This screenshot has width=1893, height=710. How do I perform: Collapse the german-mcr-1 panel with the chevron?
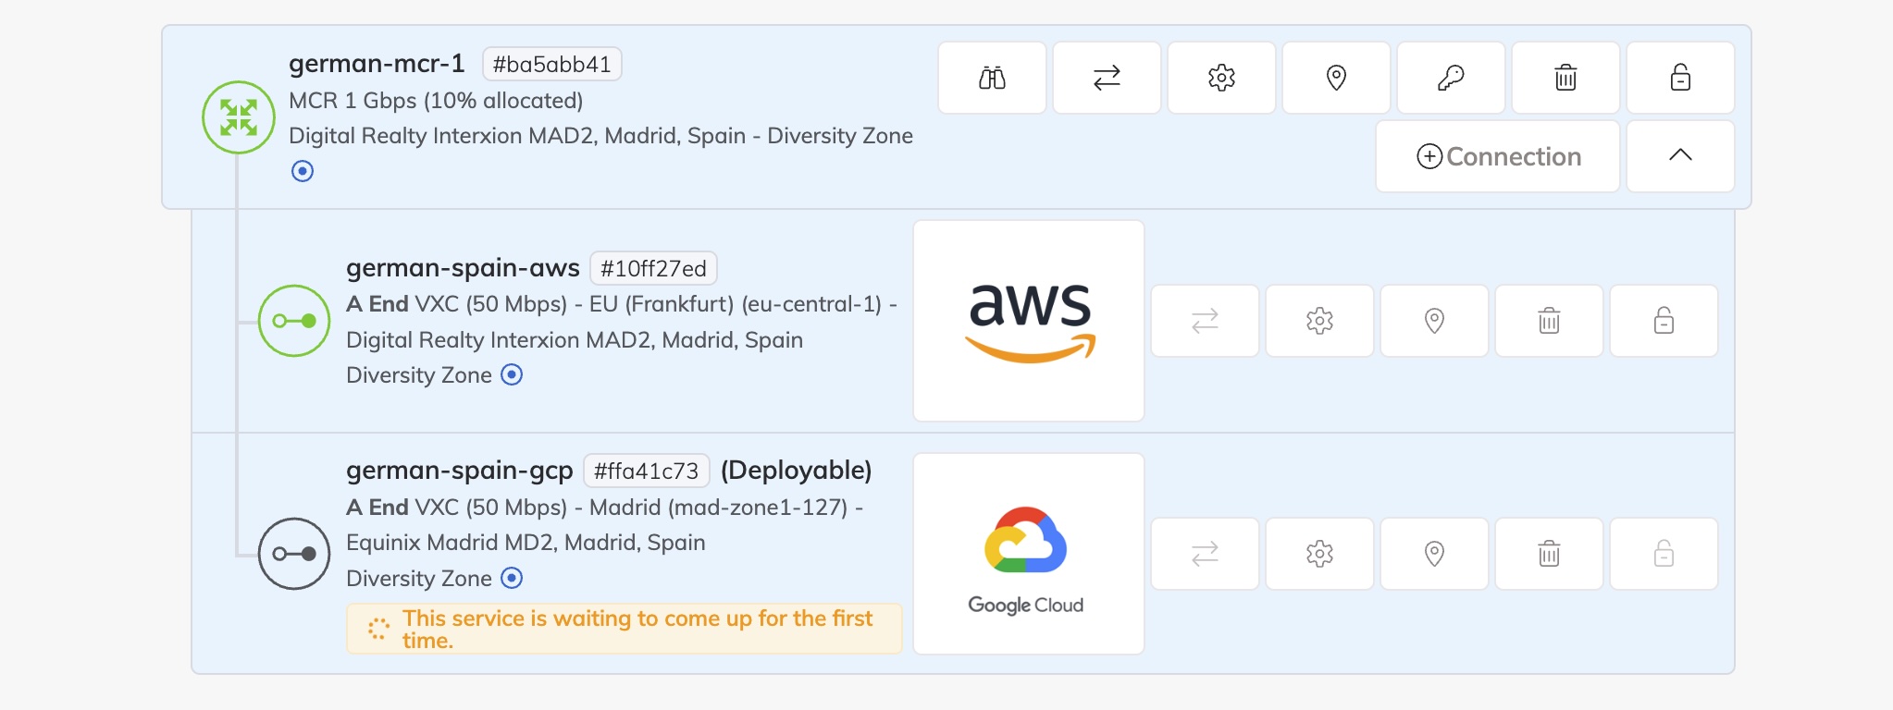click(x=1679, y=156)
